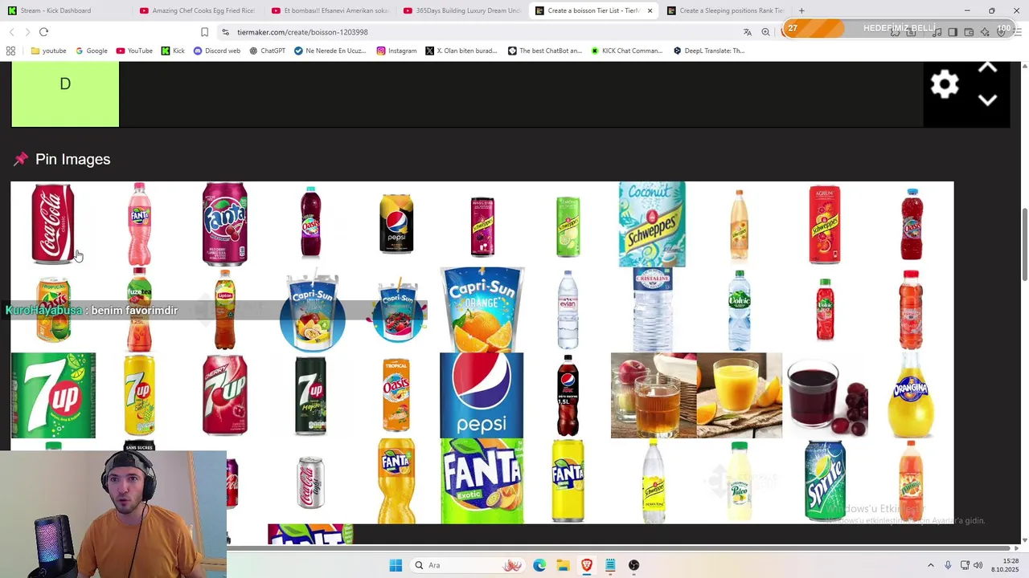Viewport: 1029px width, 578px height.
Task: Select the Pepsi 1.5L bottle image
Action: (x=568, y=395)
